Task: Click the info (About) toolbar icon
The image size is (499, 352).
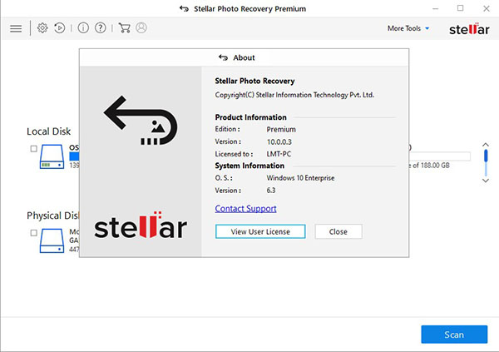Action: 83,28
